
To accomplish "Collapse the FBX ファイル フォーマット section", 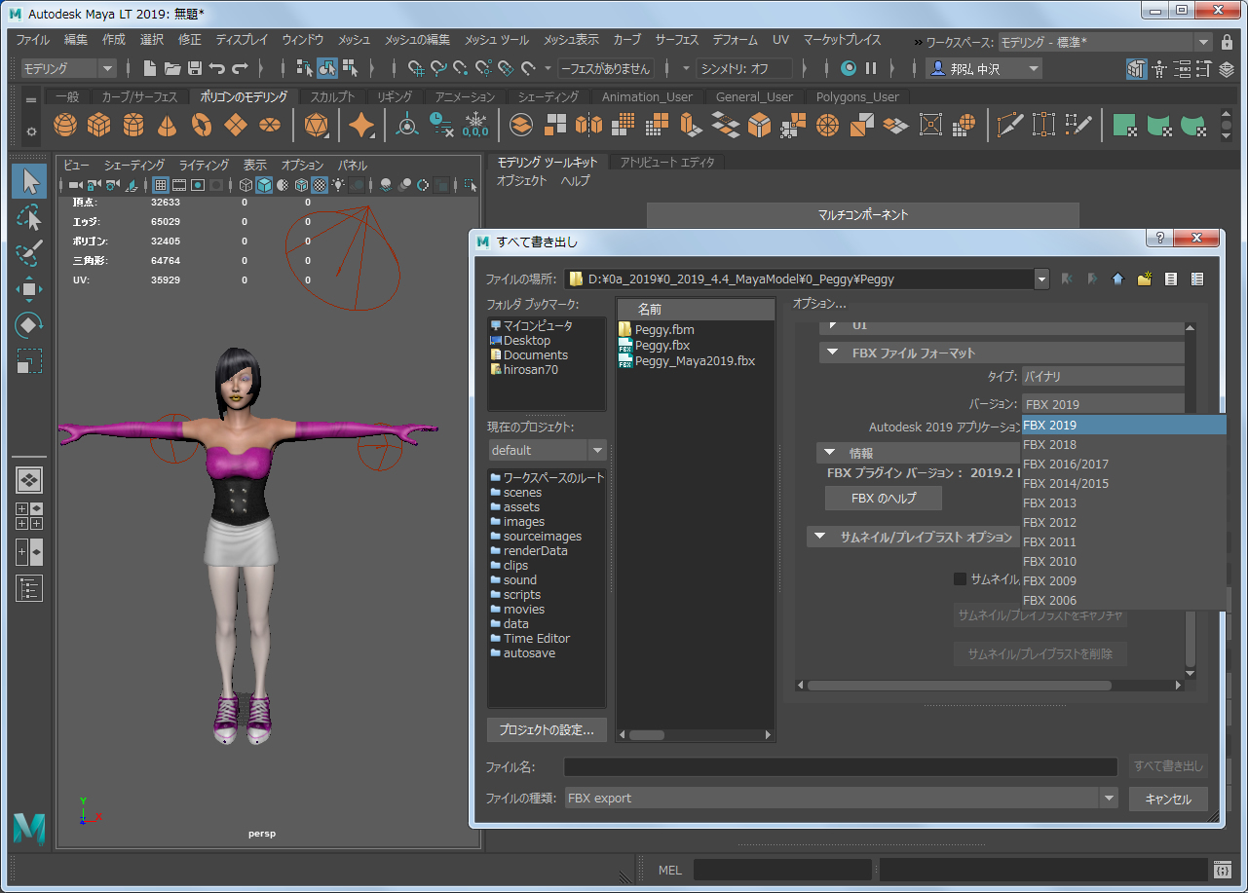I will [x=833, y=353].
